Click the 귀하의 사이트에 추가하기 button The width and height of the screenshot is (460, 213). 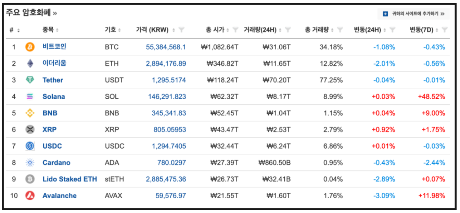point(414,14)
